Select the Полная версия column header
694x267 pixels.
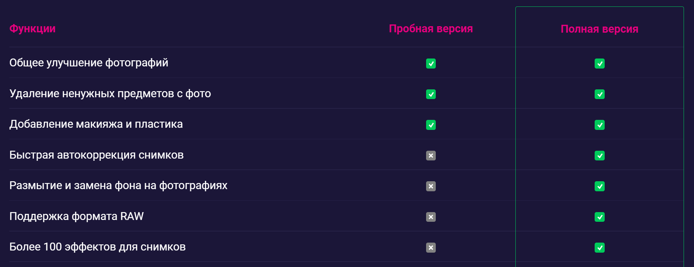tap(599, 29)
